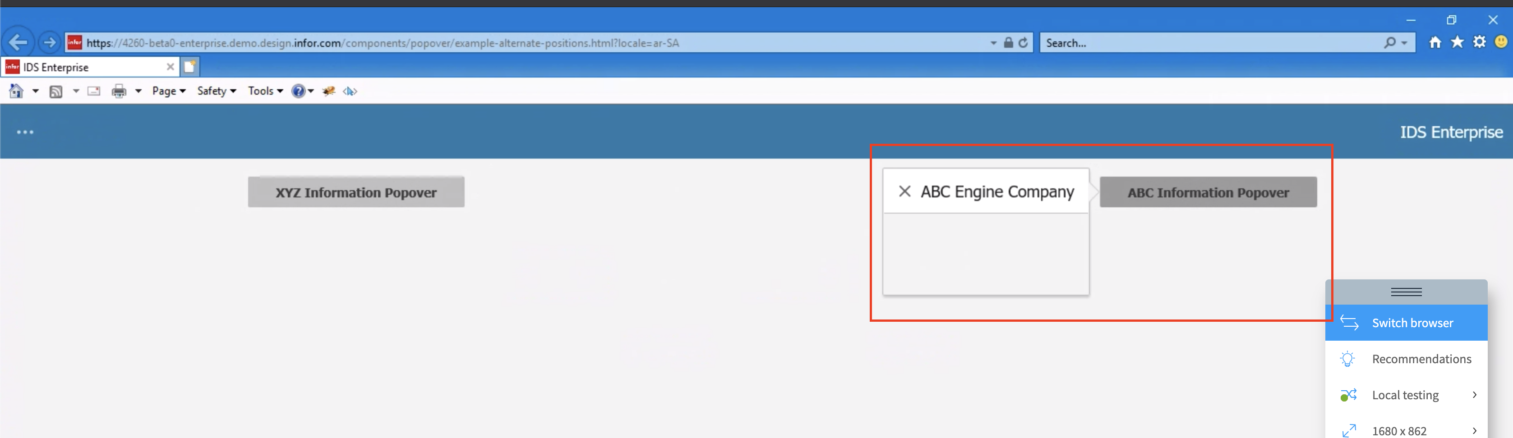Click the Local testing shuffle icon

pyautogui.click(x=1348, y=395)
